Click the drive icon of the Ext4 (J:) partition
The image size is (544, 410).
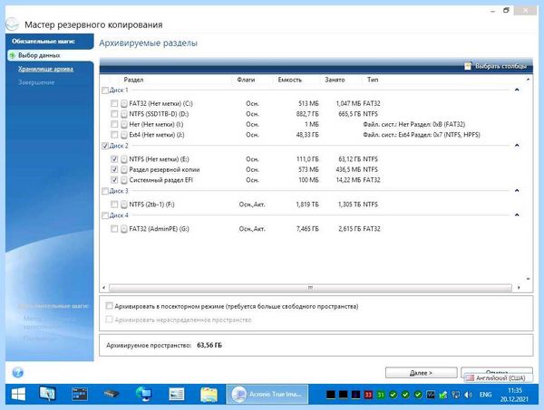pos(124,135)
